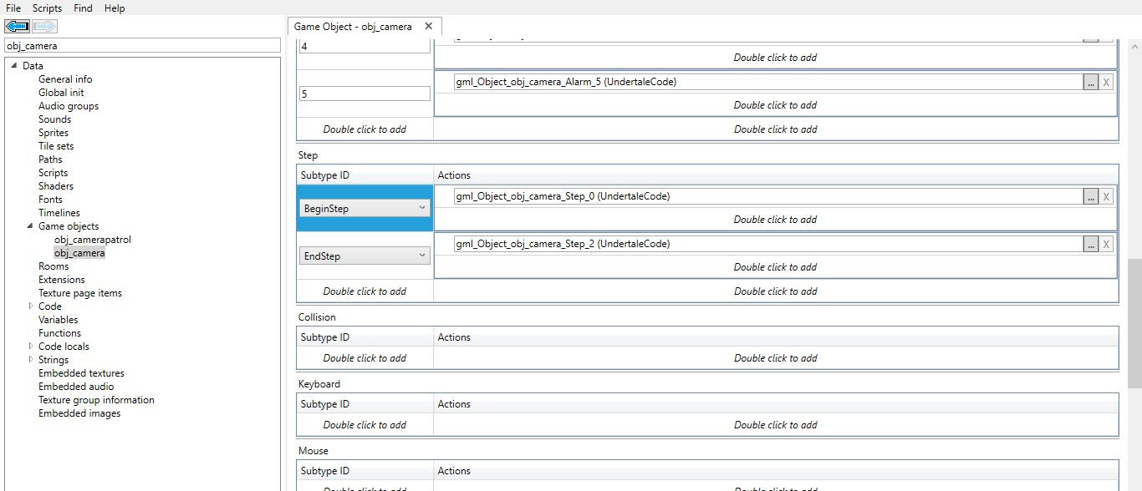Click the back navigation arrow icon
The height and width of the screenshot is (491, 1142).
17,27
